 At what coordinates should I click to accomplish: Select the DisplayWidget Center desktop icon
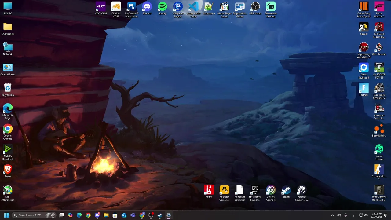pos(240,10)
